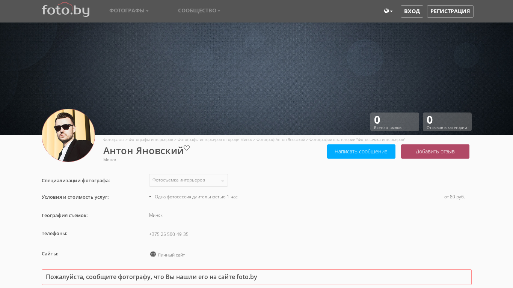Click the Регистрация button
The height and width of the screenshot is (288, 513).
click(450, 11)
